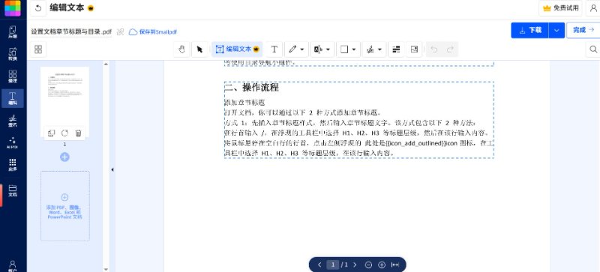
Task: Select the pencil draw tool
Action: 292,49
